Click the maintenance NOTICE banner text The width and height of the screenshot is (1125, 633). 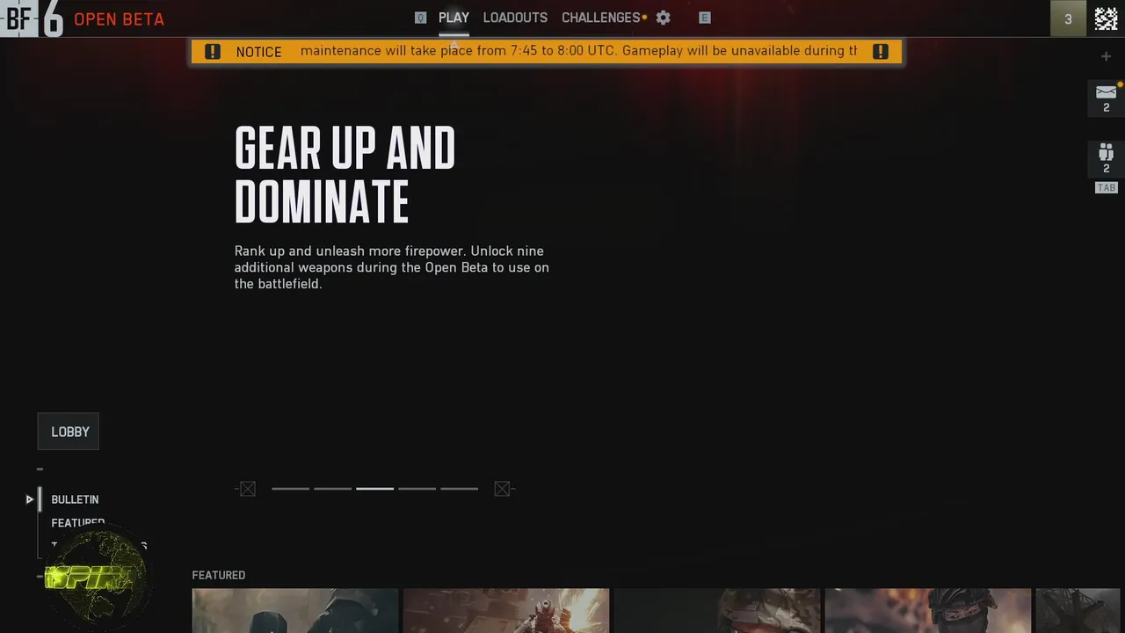click(578, 51)
